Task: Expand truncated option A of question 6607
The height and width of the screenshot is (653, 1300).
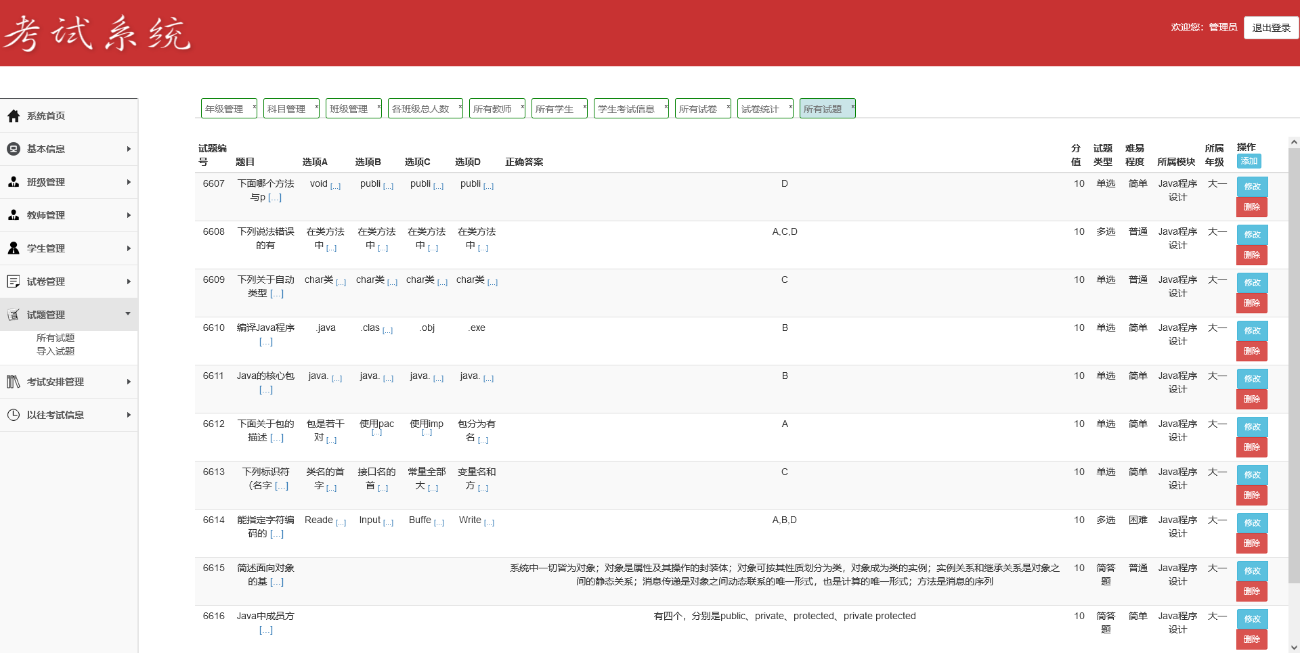Action: tap(336, 186)
